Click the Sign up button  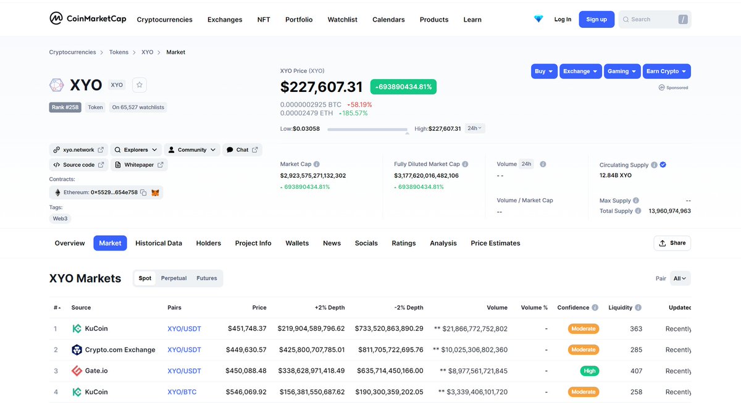(x=597, y=19)
